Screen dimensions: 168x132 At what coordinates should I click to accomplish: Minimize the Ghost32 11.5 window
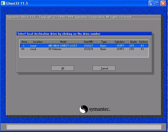[151, 3]
